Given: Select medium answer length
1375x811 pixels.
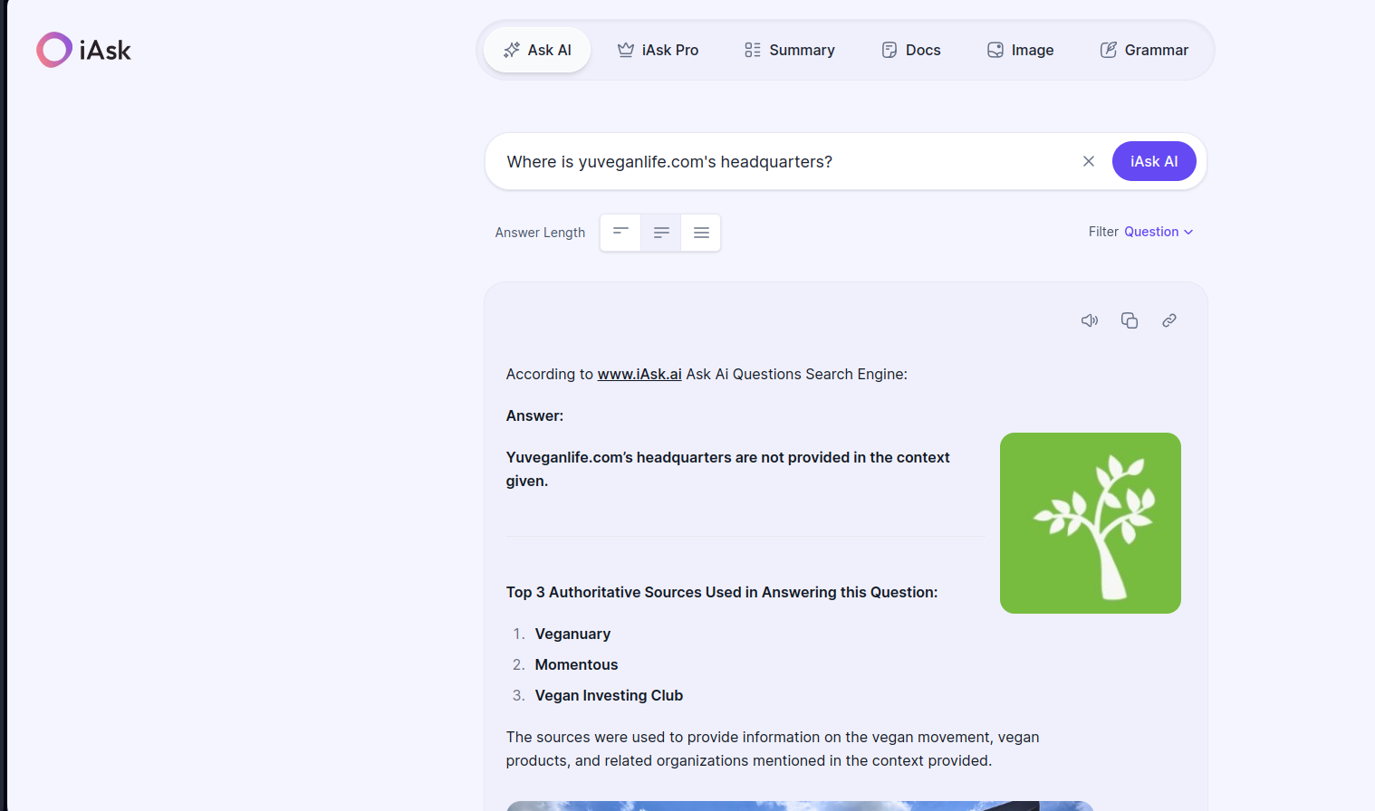Looking at the screenshot, I should click(x=661, y=233).
